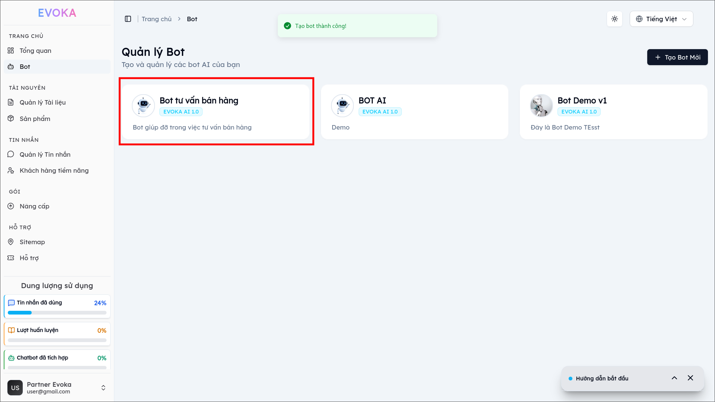Expand the Partner Evoka account switcher

(103, 388)
